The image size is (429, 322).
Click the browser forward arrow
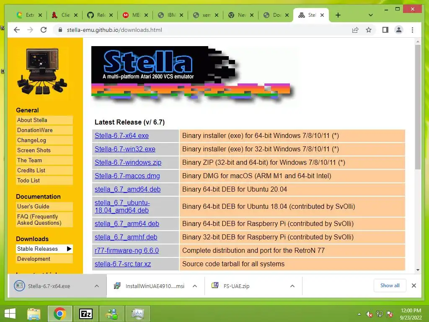click(x=30, y=30)
